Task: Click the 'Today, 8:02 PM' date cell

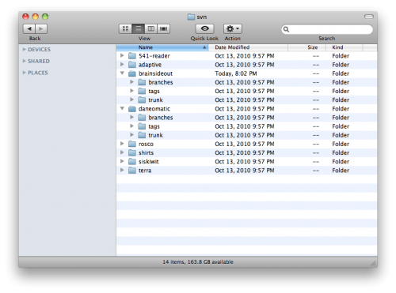Action: pyautogui.click(x=236, y=73)
